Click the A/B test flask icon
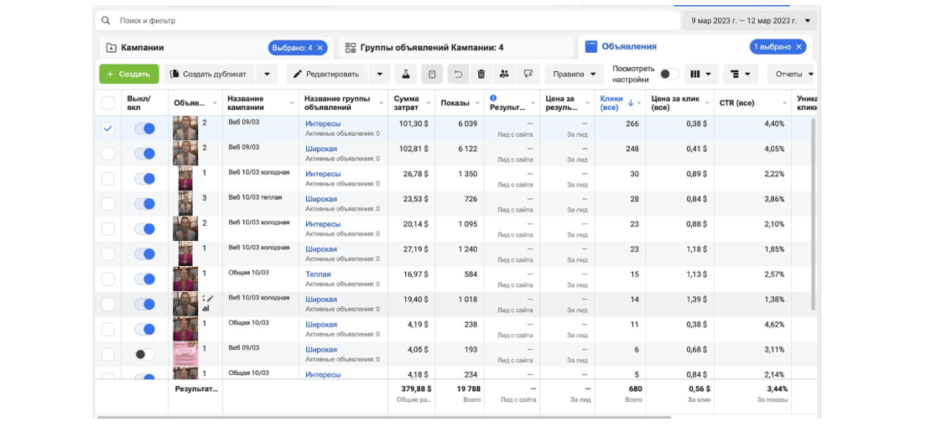The height and width of the screenshot is (428, 936). [406, 74]
